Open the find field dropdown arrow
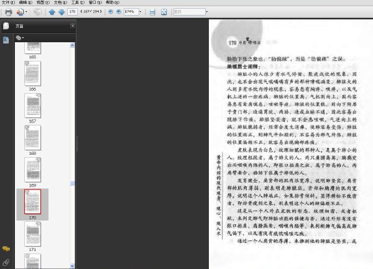This screenshot has height=269, width=373. point(207,11)
